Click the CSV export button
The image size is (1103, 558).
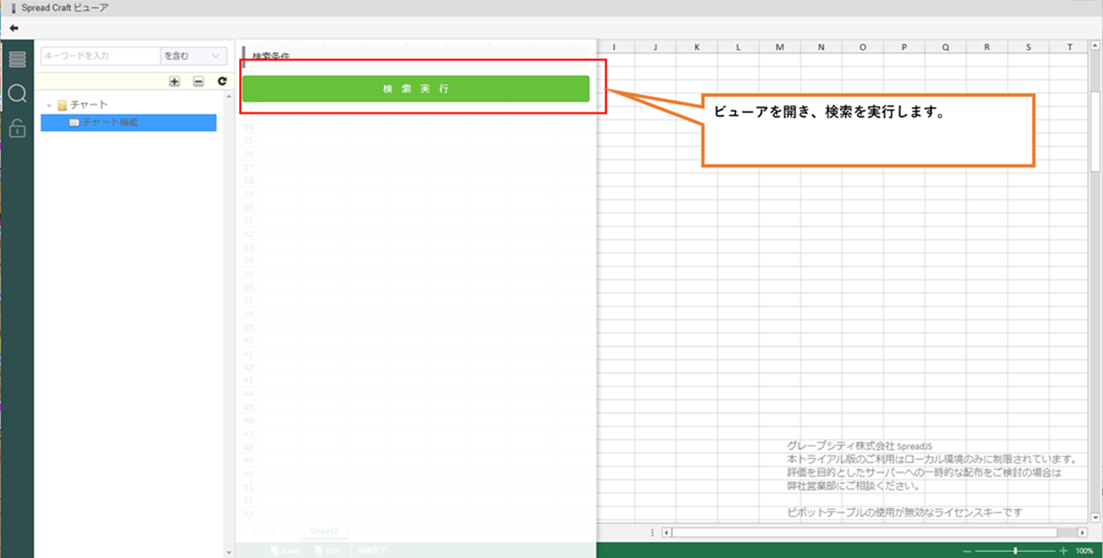(x=328, y=551)
